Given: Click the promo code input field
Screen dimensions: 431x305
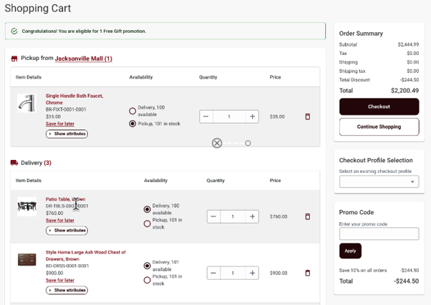Looking at the screenshot, I should coord(379,234).
